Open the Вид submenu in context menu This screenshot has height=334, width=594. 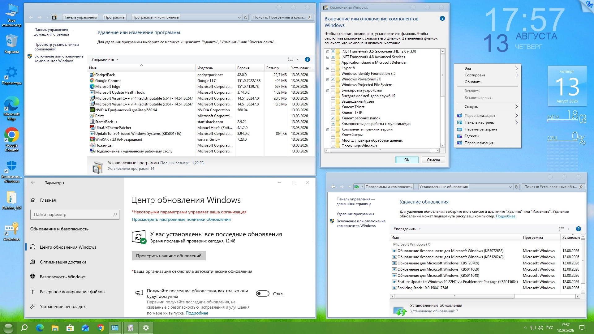click(x=488, y=68)
